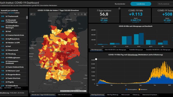
Task: Click the time chart range slider track
Action: coord(135,59)
